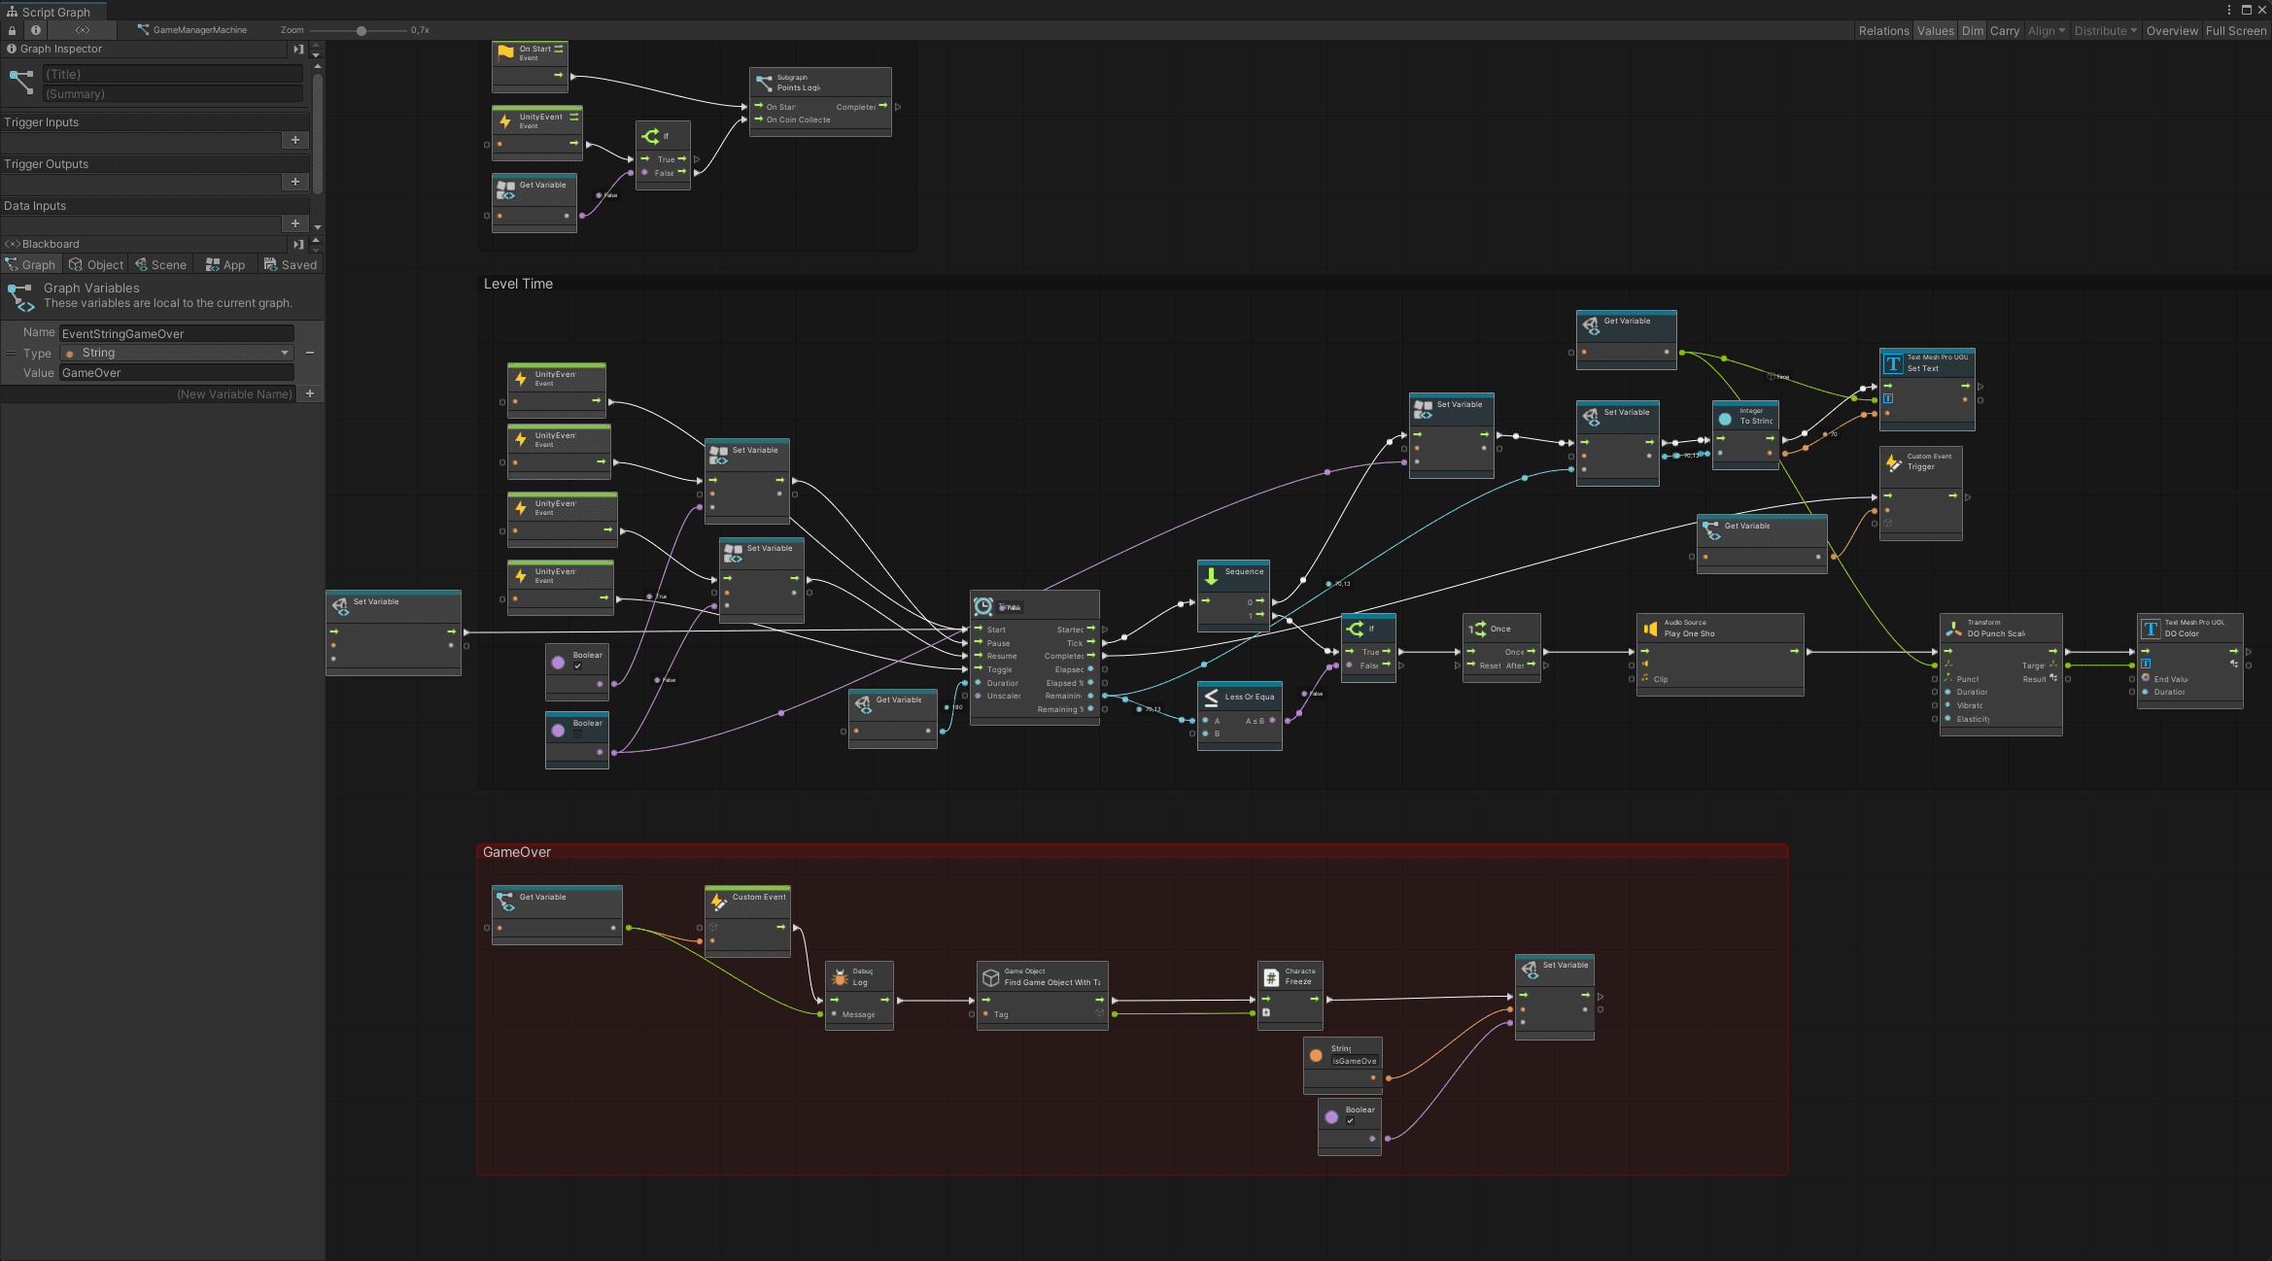Click the GameOver group Custom Event icon
Viewport: 2272px width, 1261px height.
coord(718,902)
